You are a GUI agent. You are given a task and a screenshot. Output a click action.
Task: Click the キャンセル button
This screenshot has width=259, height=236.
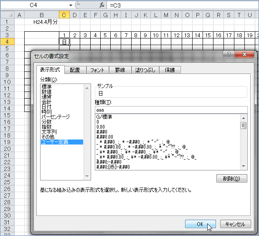tap(235, 224)
